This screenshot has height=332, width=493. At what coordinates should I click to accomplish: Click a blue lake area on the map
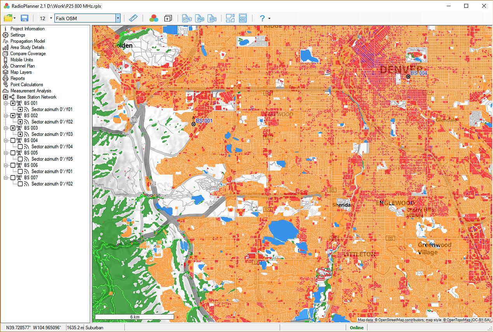pos(283,229)
